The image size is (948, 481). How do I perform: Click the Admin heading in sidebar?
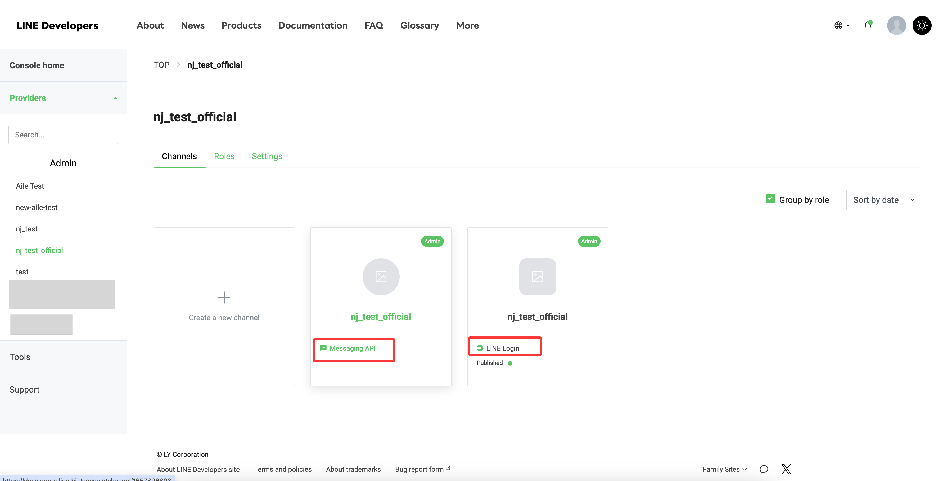[63, 163]
